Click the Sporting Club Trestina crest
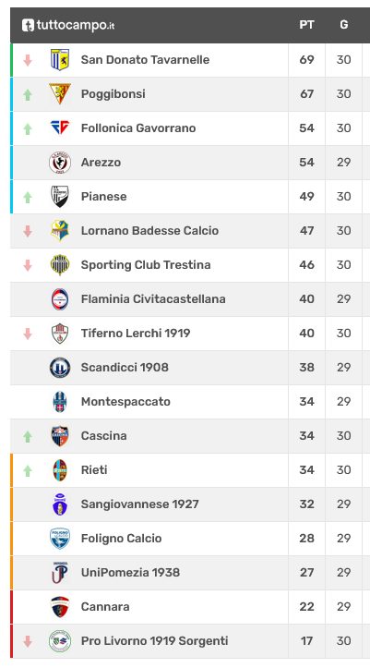370x668 pixels. click(x=60, y=264)
